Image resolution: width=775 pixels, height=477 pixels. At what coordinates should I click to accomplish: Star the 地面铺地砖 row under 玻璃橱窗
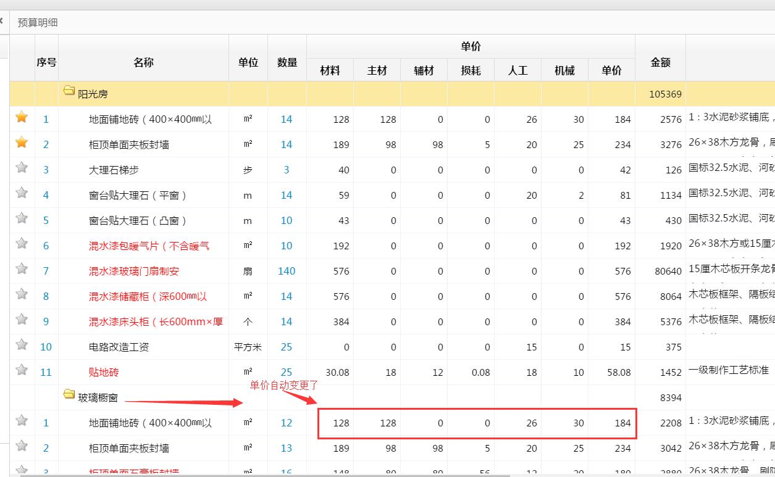22,423
